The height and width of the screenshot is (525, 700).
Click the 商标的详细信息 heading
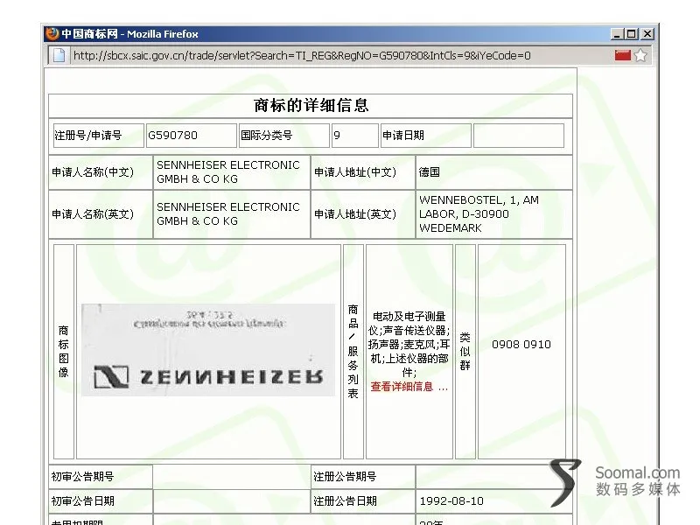(311, 105)
